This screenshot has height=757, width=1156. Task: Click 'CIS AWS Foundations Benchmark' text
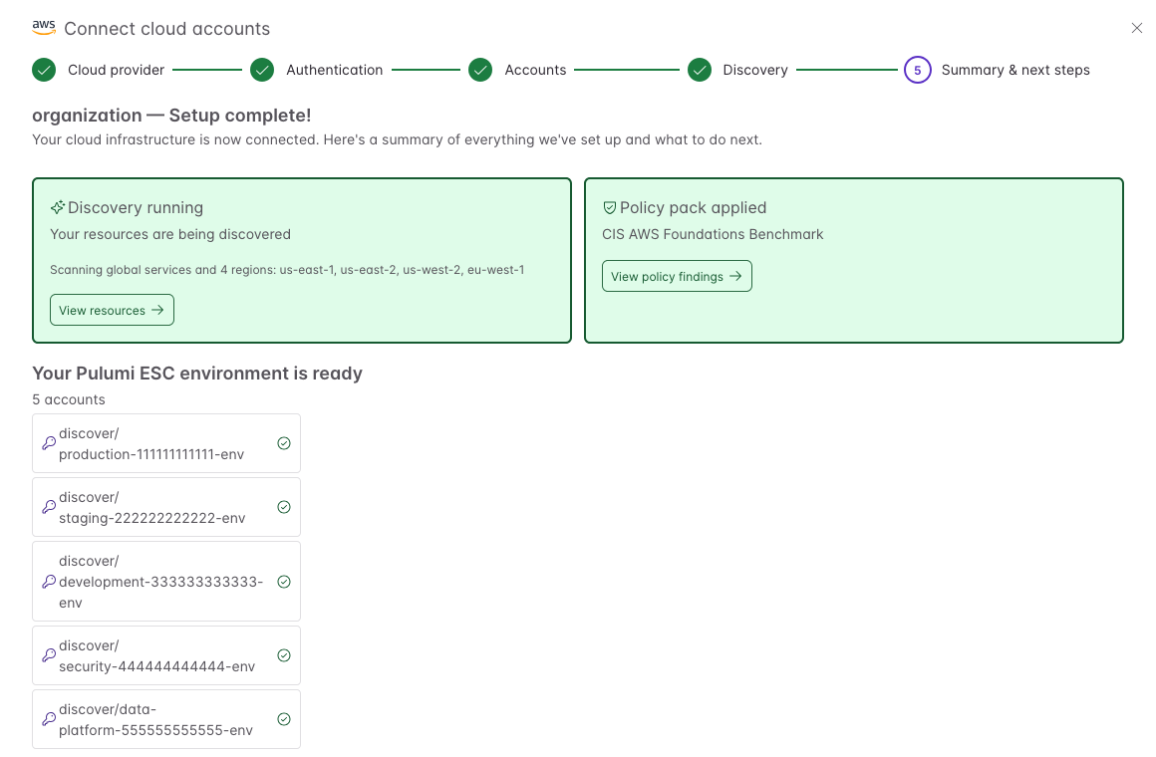(713, 234)
